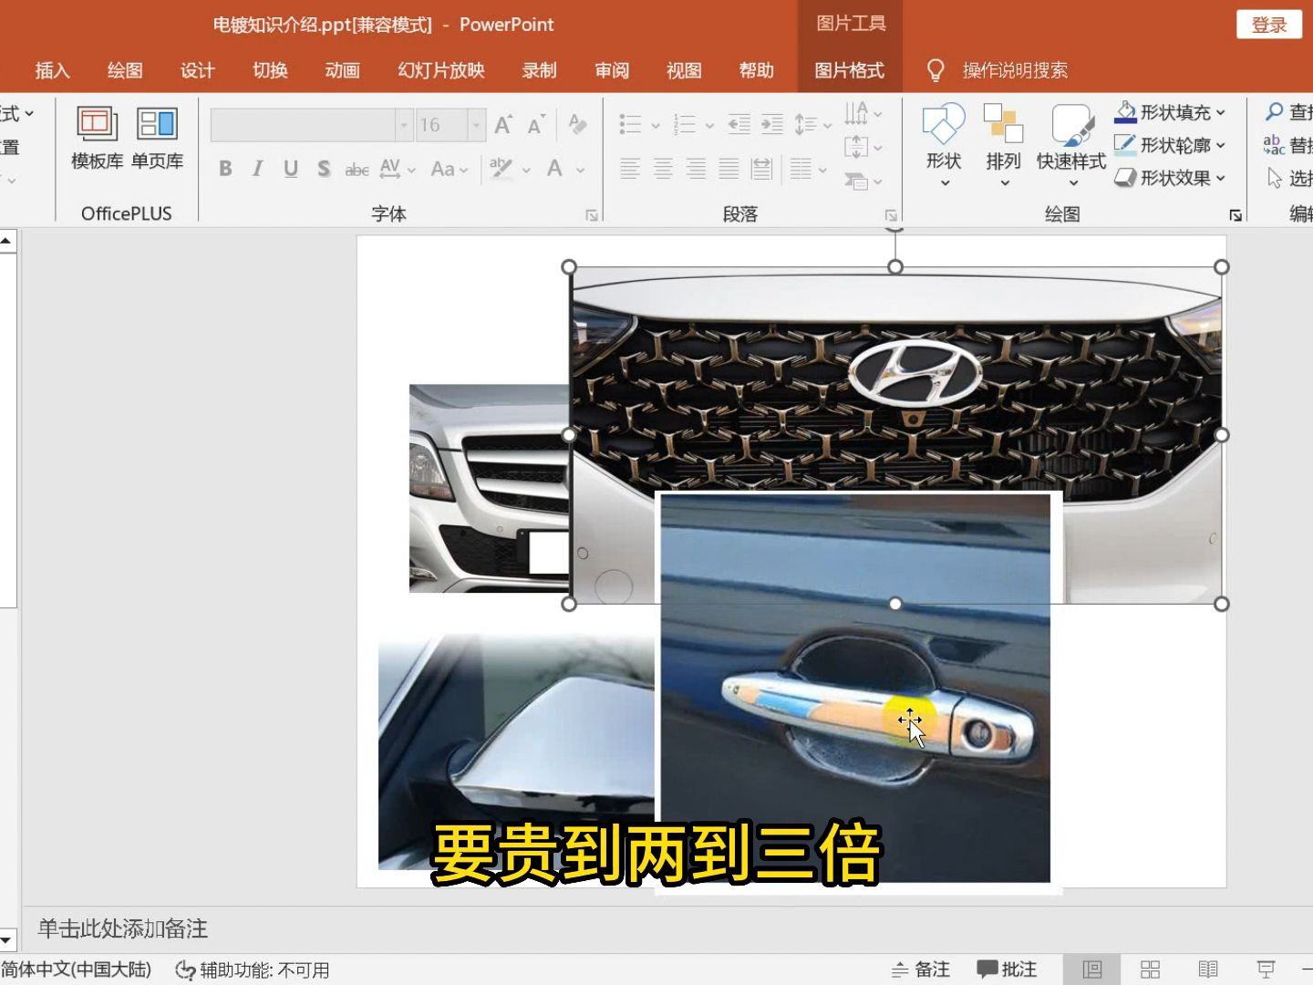The image size is (1313, 985).
Task: Click 辅助功能: 不可用 accessibility status
Action: (253, 969)
